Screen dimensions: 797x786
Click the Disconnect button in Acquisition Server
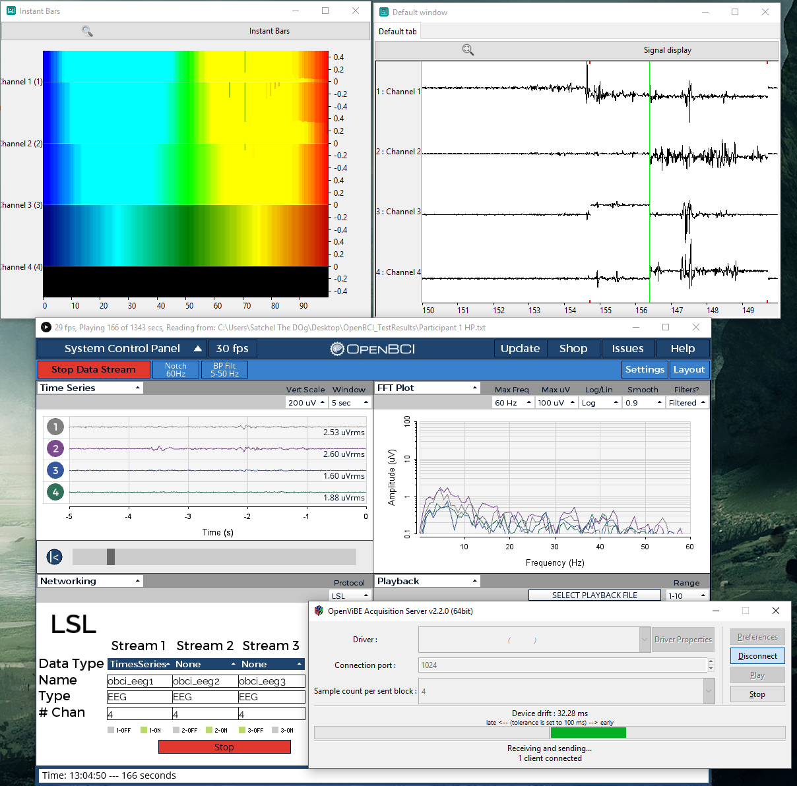[757, 655]
